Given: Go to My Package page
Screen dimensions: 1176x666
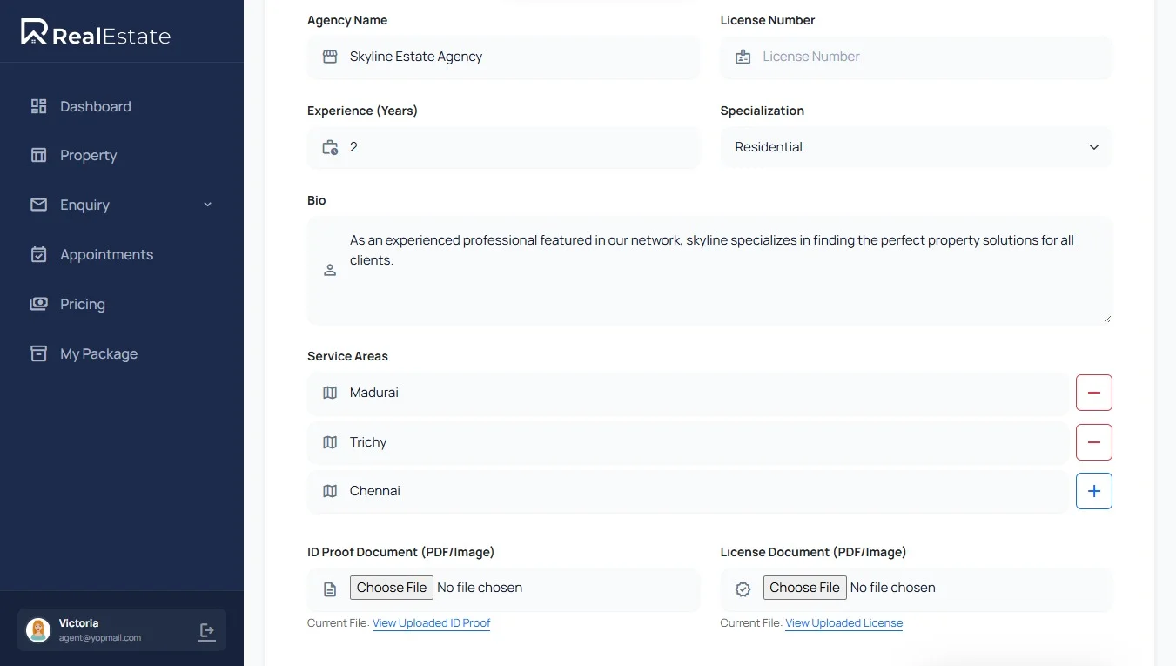Looking at the screenshot, I should [98, 353].
